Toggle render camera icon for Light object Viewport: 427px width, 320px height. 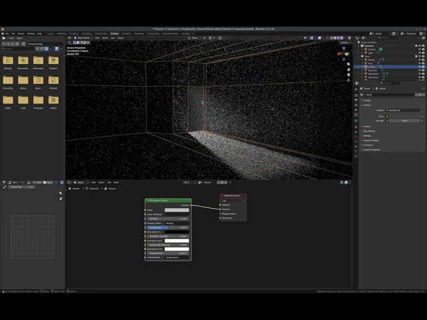(x=423, y=53)
